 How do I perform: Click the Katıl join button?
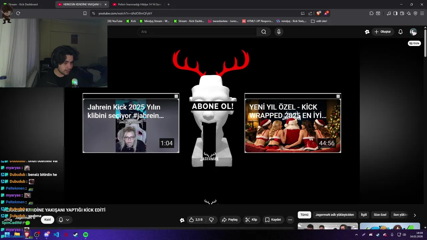click(48, 220)
